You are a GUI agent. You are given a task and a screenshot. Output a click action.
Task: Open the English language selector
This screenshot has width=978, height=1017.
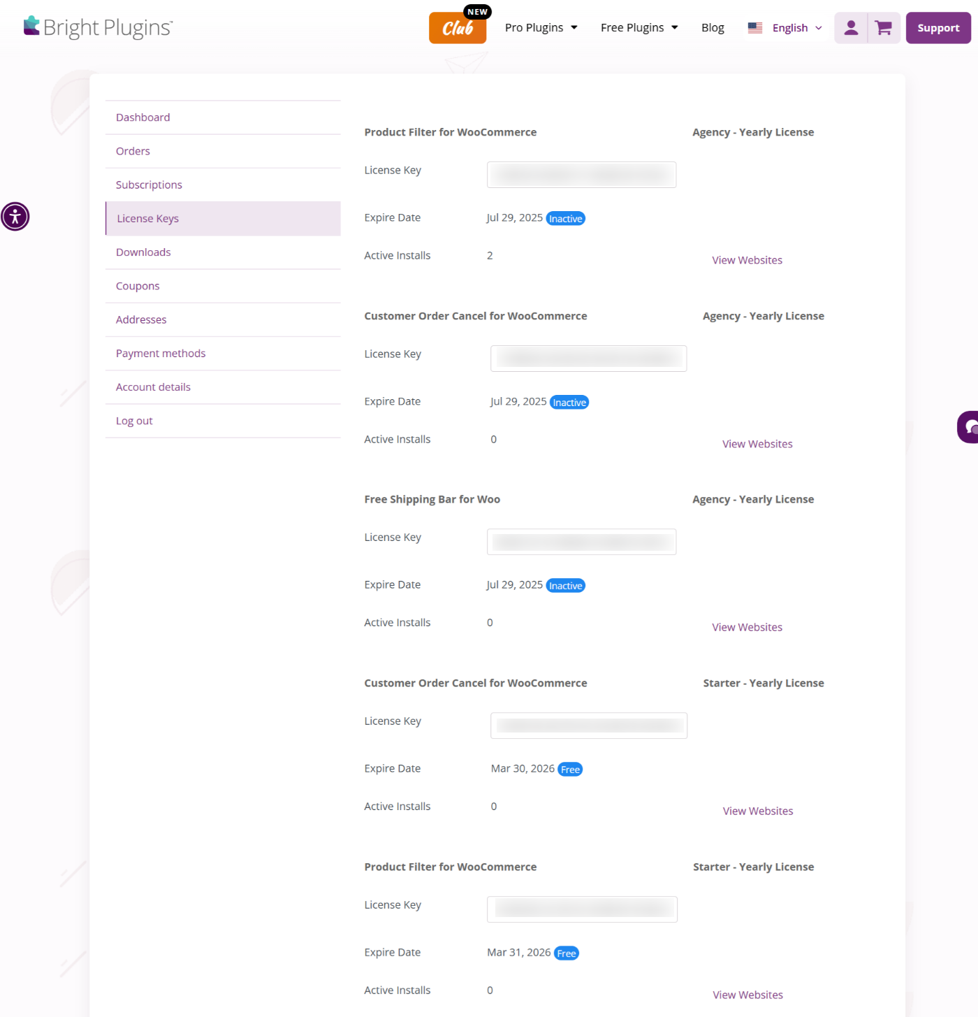tap(790, 27)
